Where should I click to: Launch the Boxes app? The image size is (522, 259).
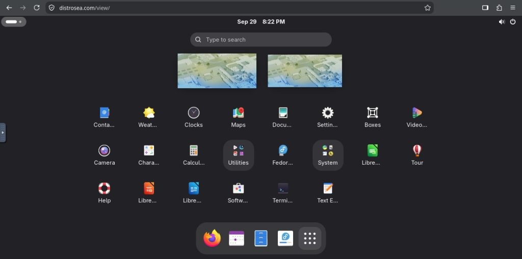point(373,117)
